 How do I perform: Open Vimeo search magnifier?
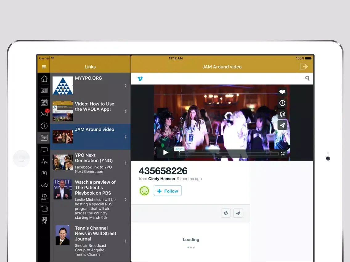[307, 78]
